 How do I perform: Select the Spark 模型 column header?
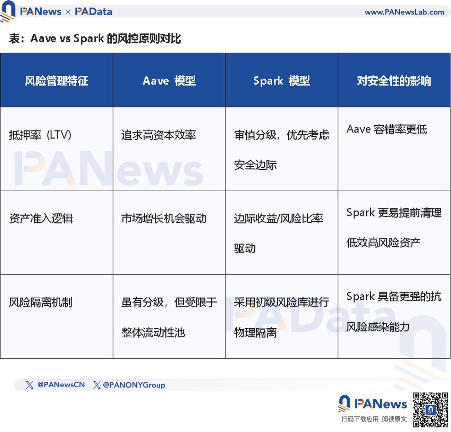click(281, 81)
